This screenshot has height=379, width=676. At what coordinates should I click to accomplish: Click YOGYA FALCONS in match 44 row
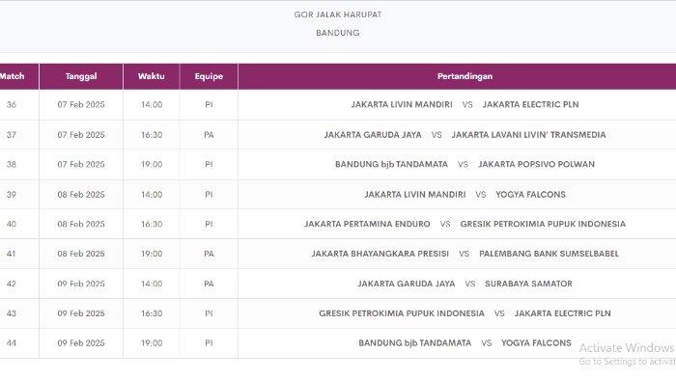point(536,343)
